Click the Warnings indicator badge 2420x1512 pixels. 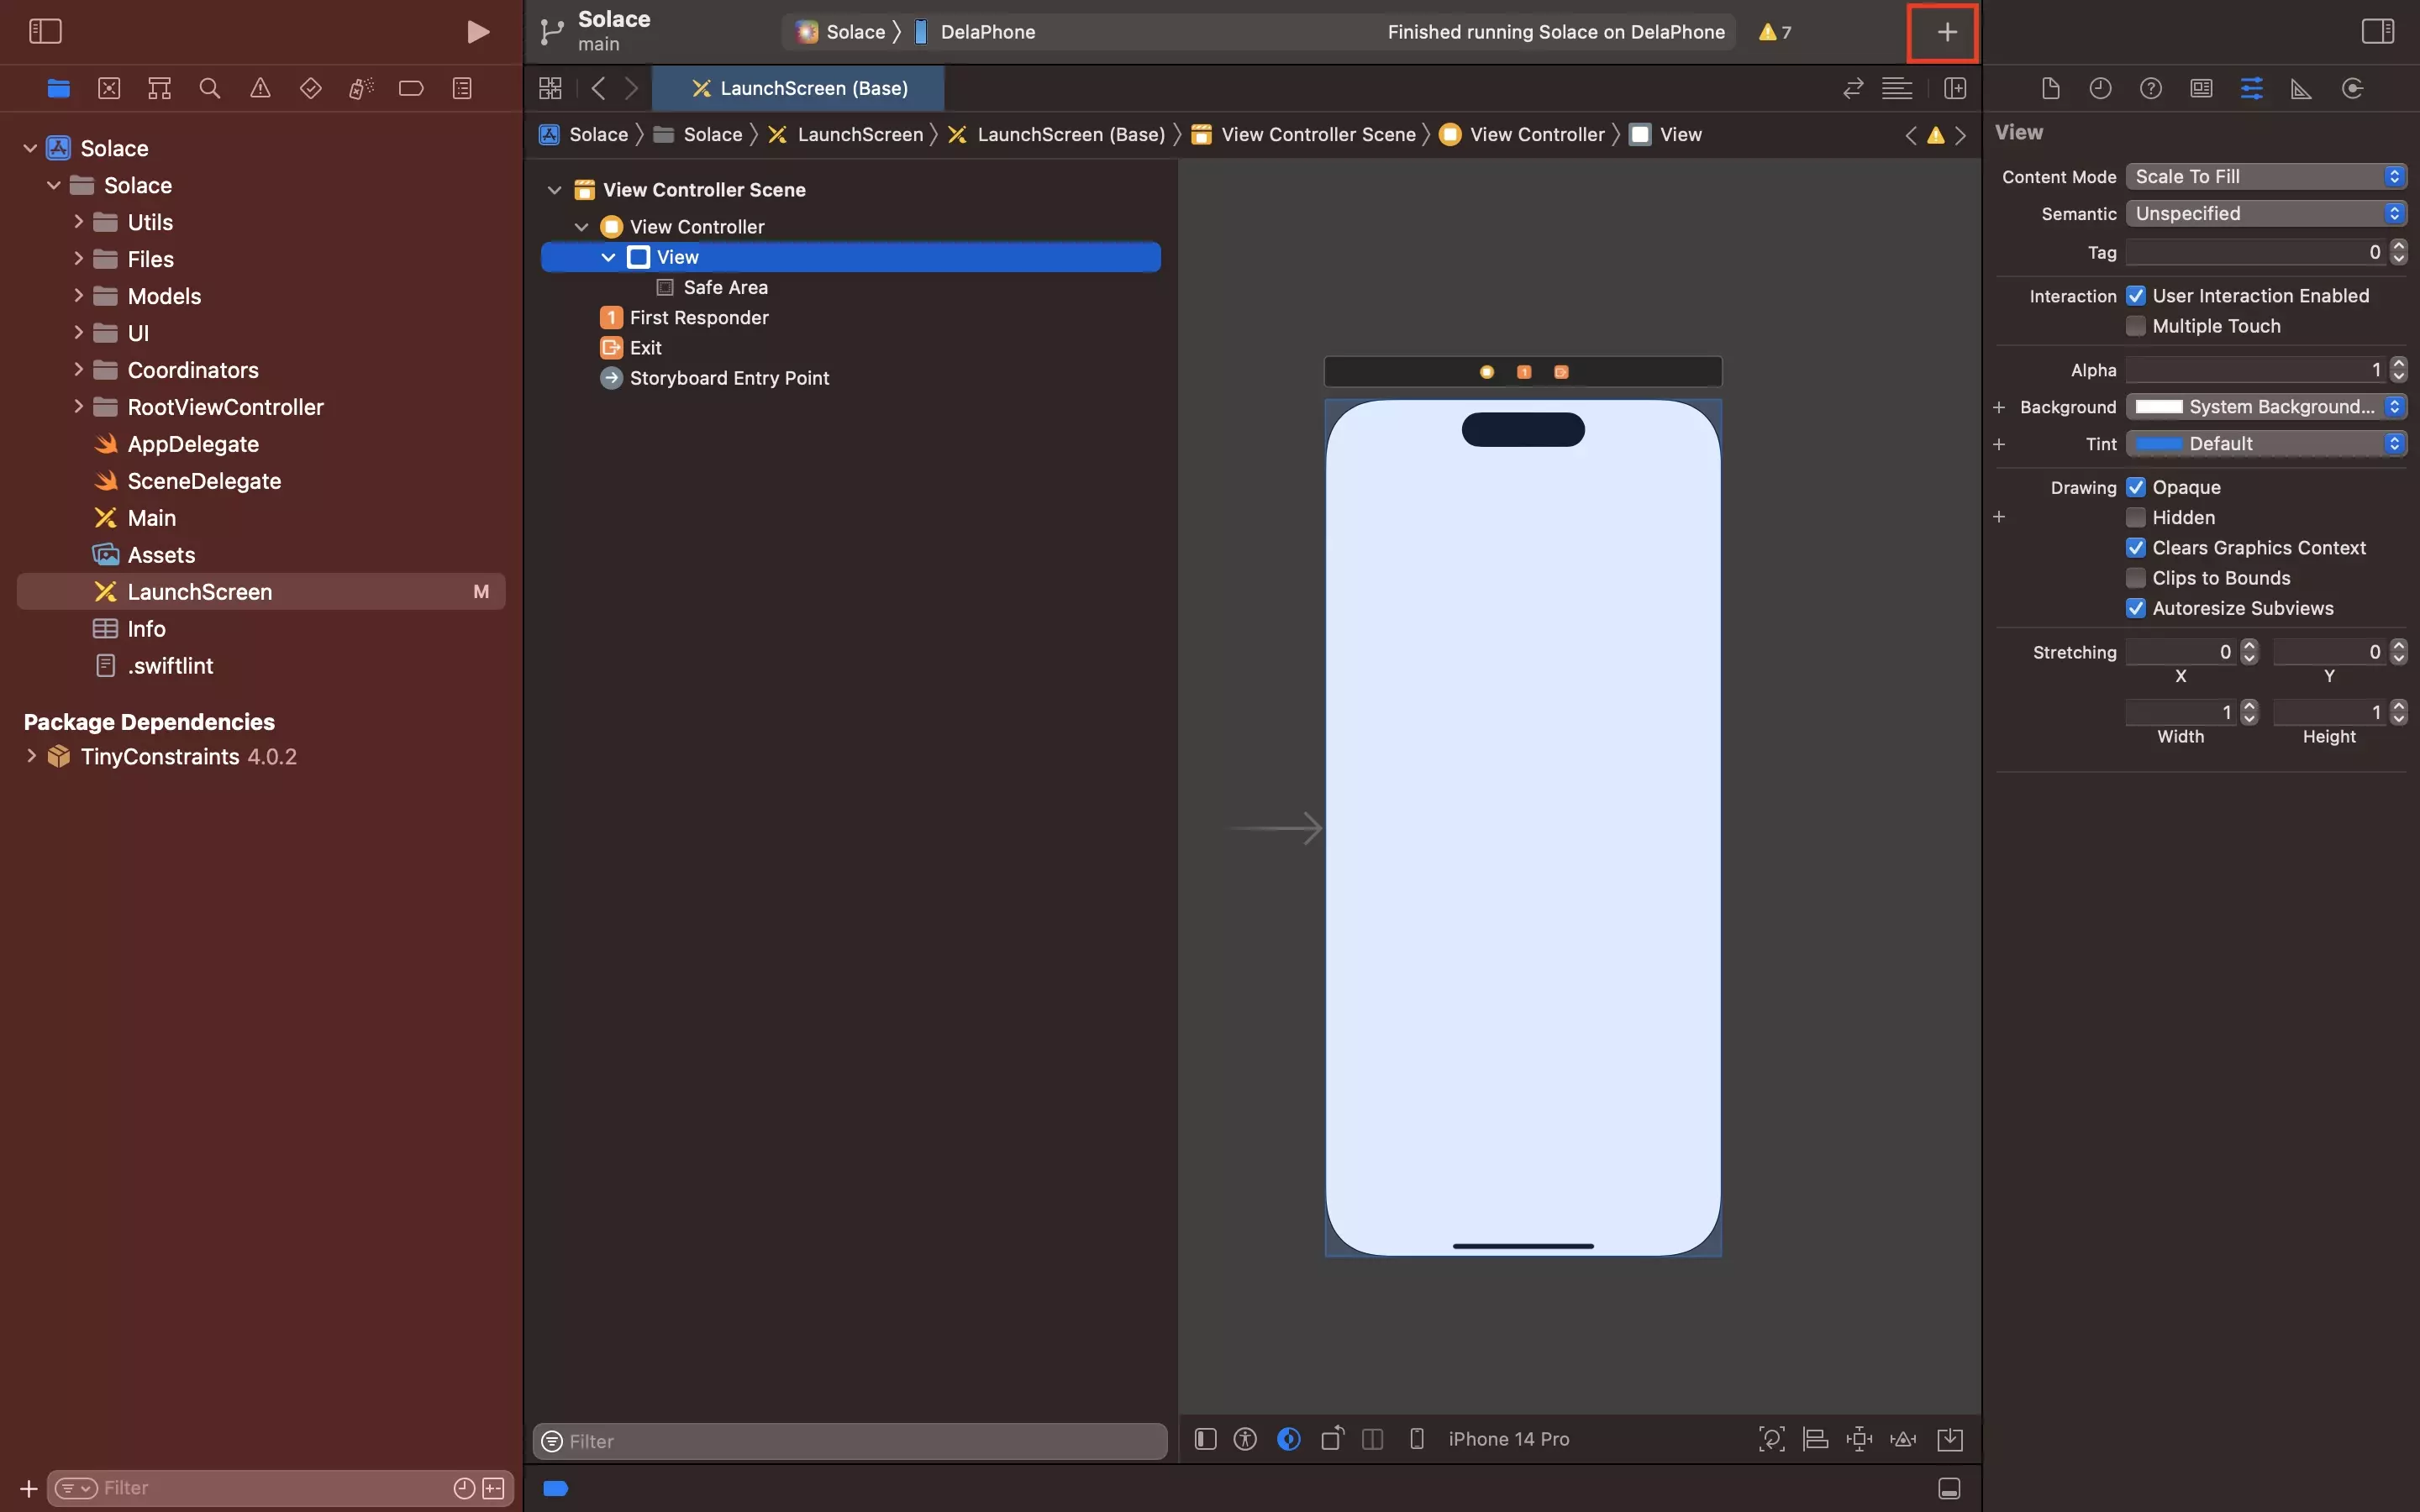(1774, 31)
